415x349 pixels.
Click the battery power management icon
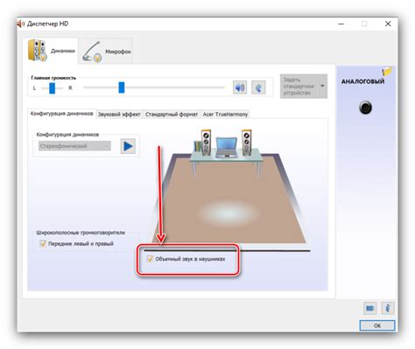[x=370, y=308]
